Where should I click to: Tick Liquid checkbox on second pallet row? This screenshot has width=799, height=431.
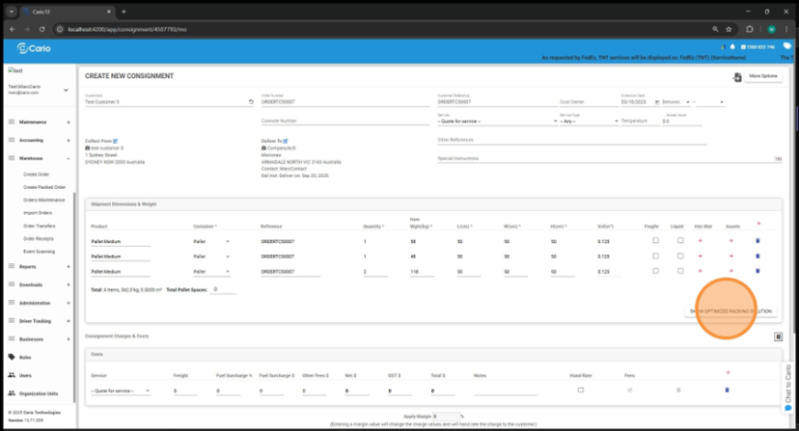click(x=680, y=256)
